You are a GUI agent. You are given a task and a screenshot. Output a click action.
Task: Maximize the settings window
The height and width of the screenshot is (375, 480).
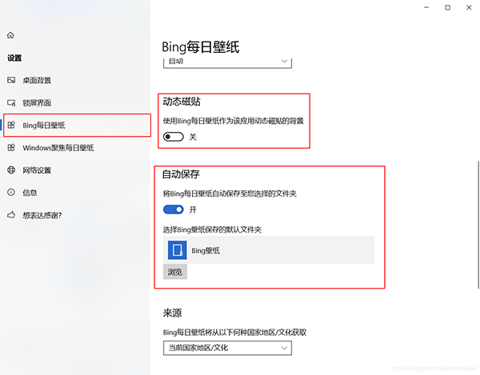click(447, 7)
